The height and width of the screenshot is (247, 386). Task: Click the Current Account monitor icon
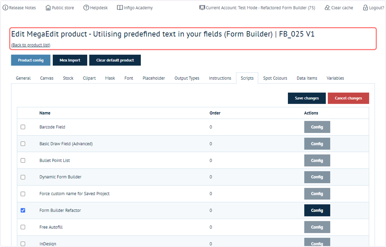click(202, 7)
